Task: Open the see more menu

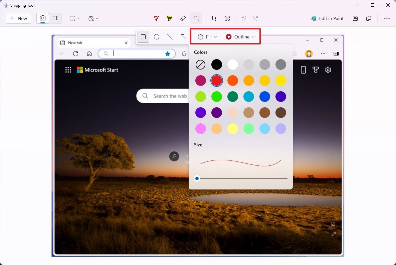Action: (387, 18)
